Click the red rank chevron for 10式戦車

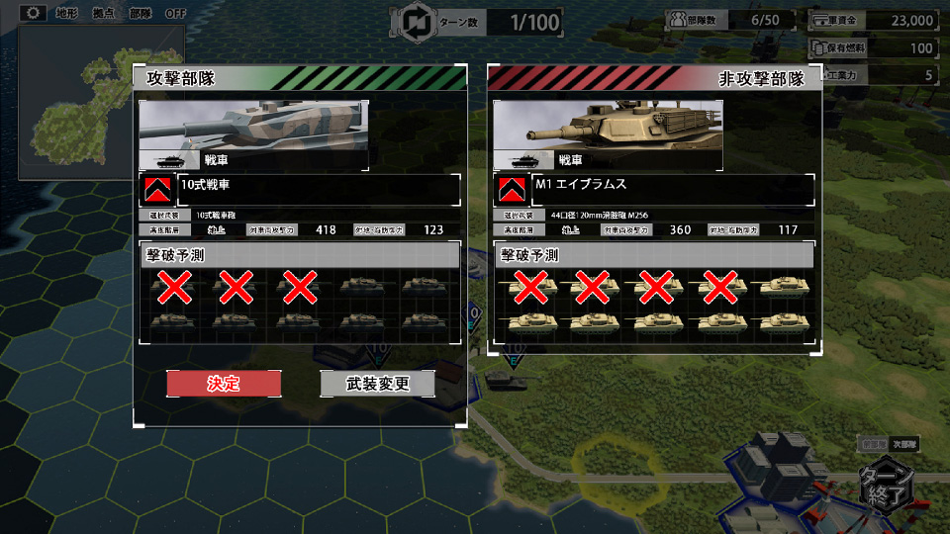(157, 190)
